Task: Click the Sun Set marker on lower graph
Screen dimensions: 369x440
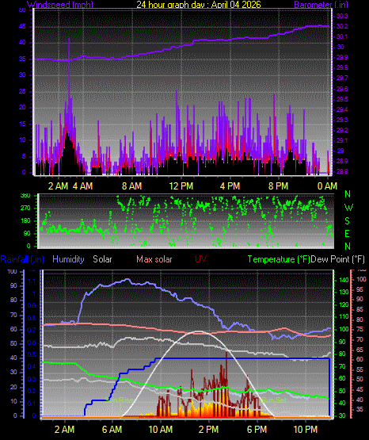Action: click(273, 400)
